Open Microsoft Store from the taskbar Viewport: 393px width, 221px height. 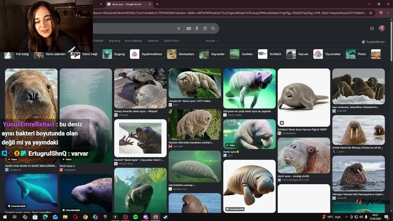[35, 217]
